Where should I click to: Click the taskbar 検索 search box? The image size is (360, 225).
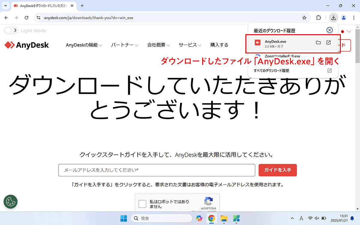click(161, 218)
